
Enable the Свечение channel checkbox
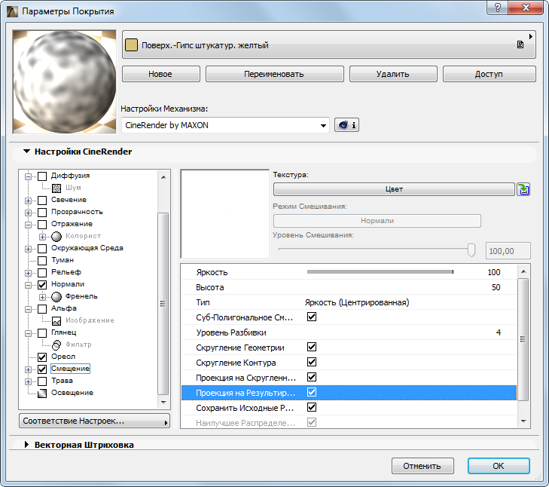pyautogui.click(x=42, y=201)
